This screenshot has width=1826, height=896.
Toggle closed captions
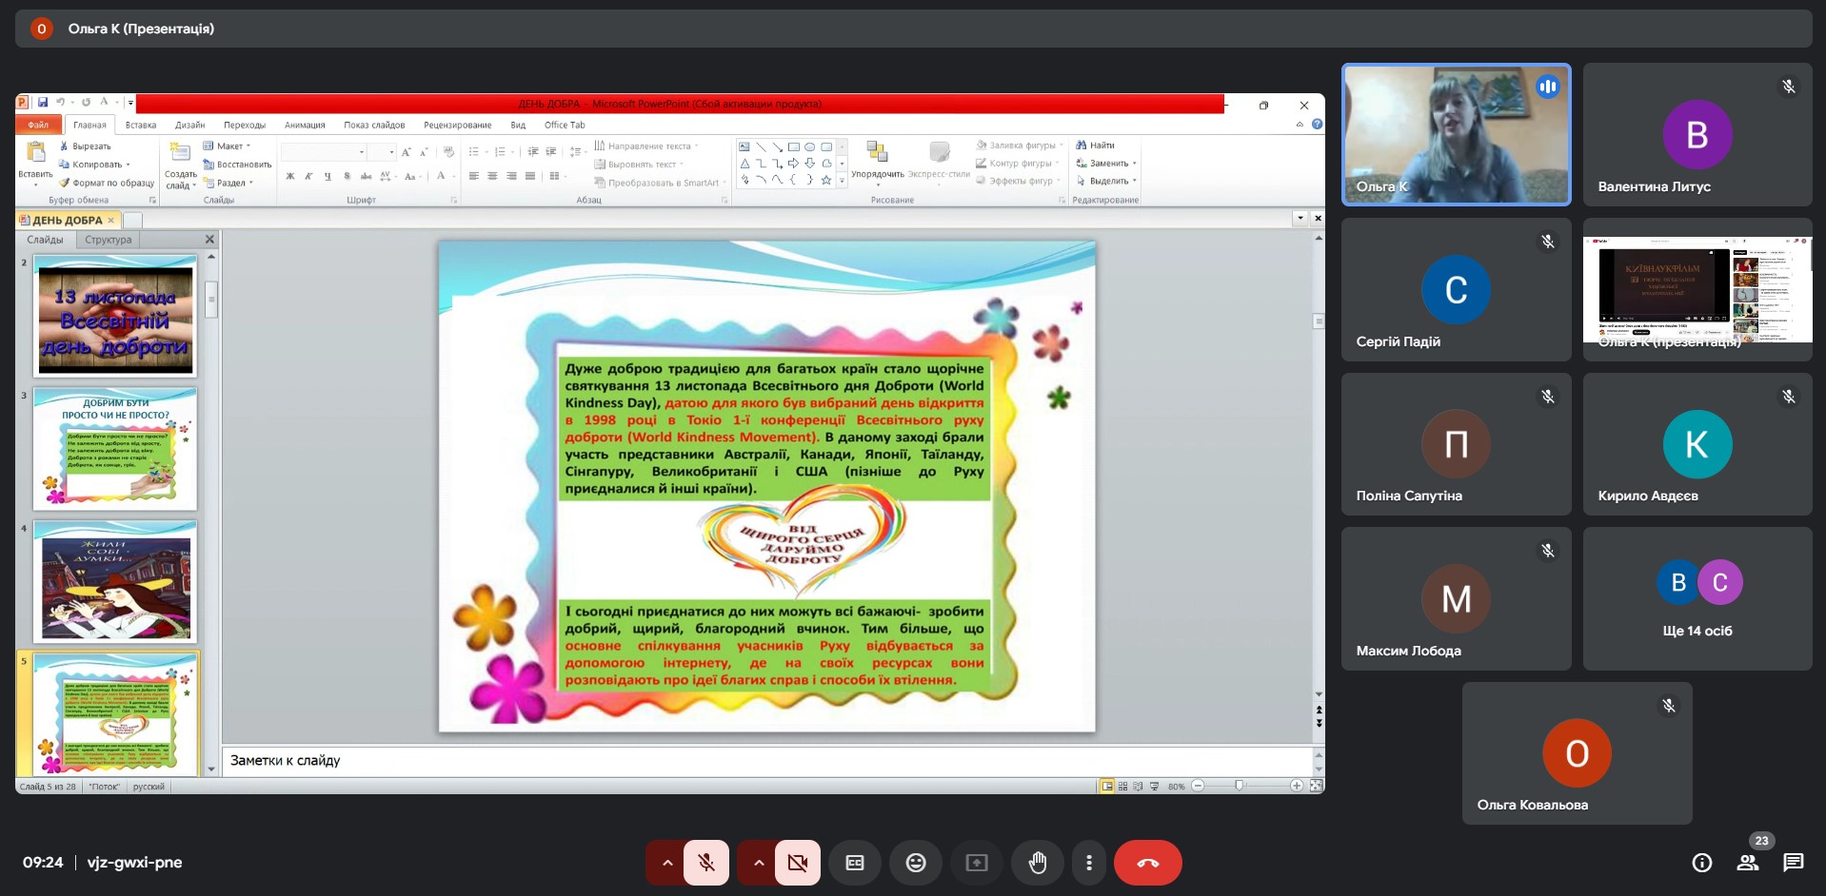click(854, 863)
